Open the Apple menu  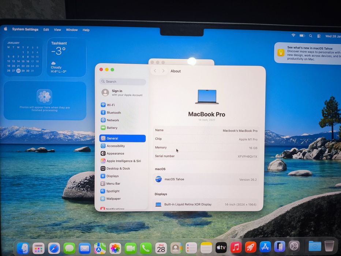5,29
